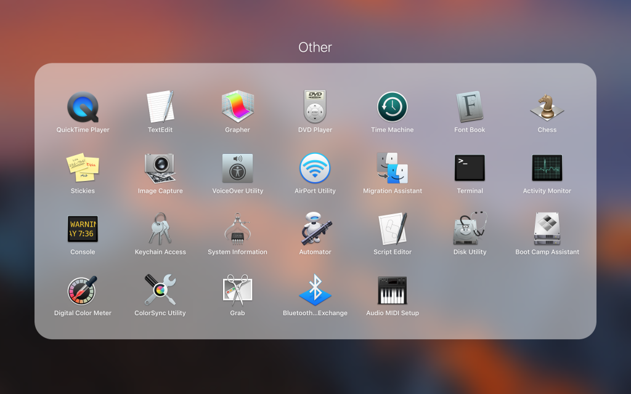Open Migration Assistant
Image resolution: width=631 pixels, height=394 pixels.
coord(393,168)
